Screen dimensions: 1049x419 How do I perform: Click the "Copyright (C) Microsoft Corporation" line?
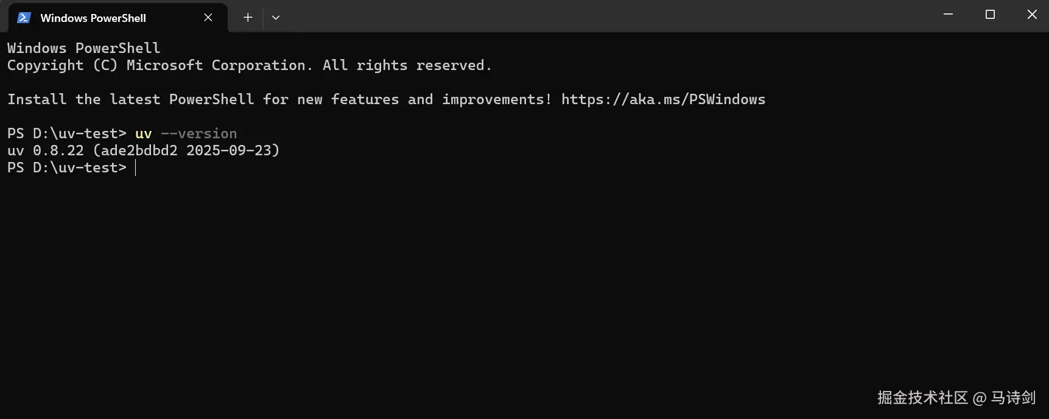click(156, 65)
